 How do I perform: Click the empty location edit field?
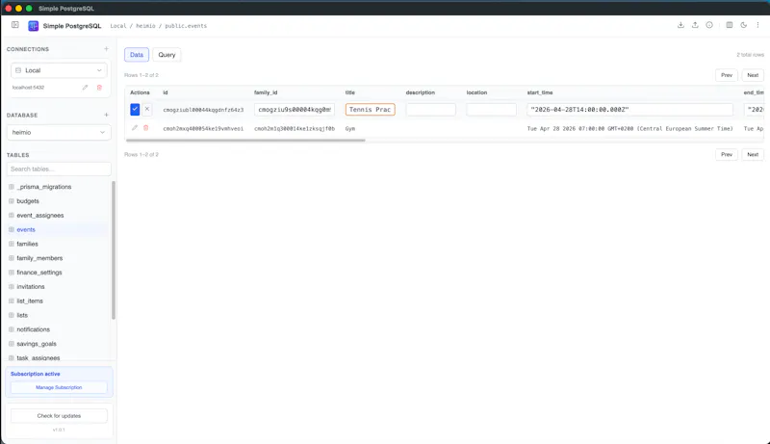(x=491, y=110)
